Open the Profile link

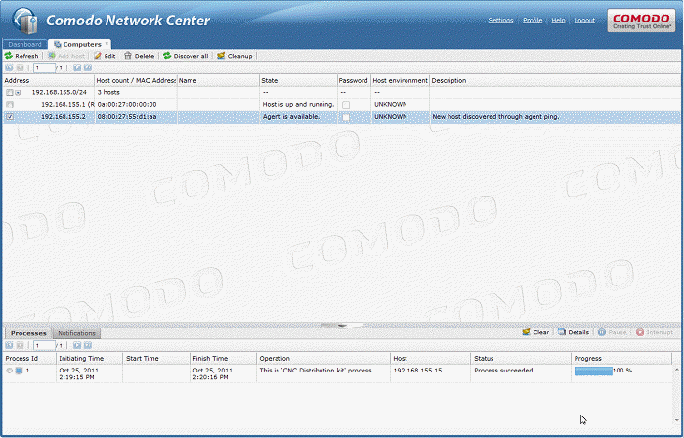coord(533,21)
